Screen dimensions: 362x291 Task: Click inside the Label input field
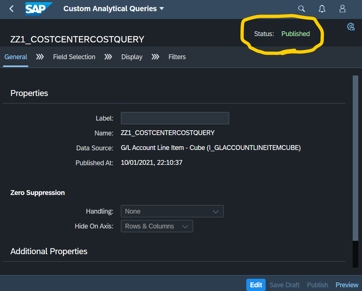click(175, 118)
